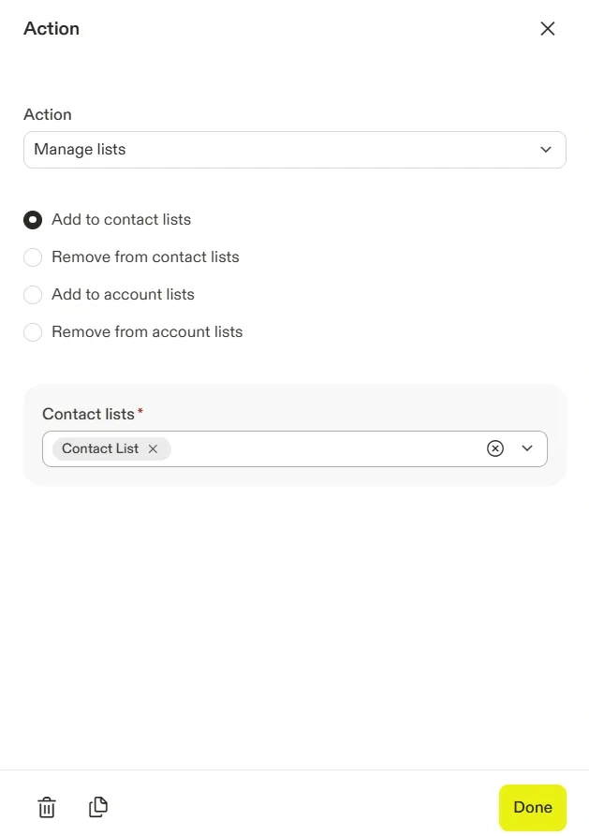Click the Contact List tag chip
The image size is (589, 836).
(x=99, y=449)
